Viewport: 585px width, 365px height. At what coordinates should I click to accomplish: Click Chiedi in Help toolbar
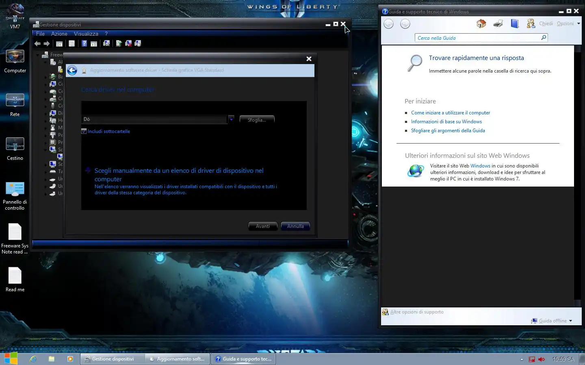(x=546, y=24)
